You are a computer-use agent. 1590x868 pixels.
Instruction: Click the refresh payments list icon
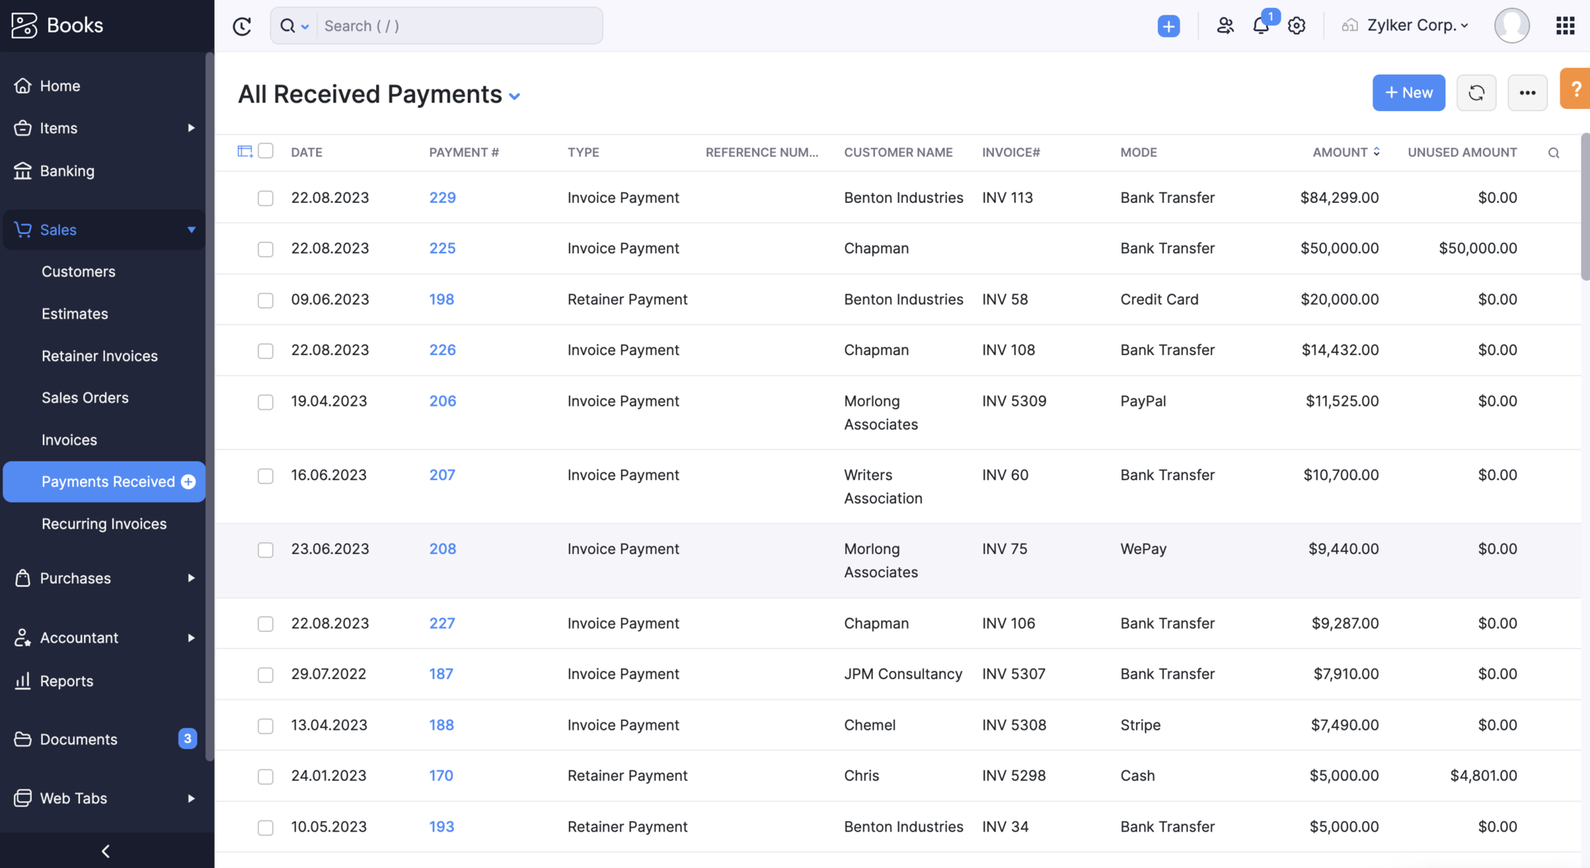[1476, 92]
